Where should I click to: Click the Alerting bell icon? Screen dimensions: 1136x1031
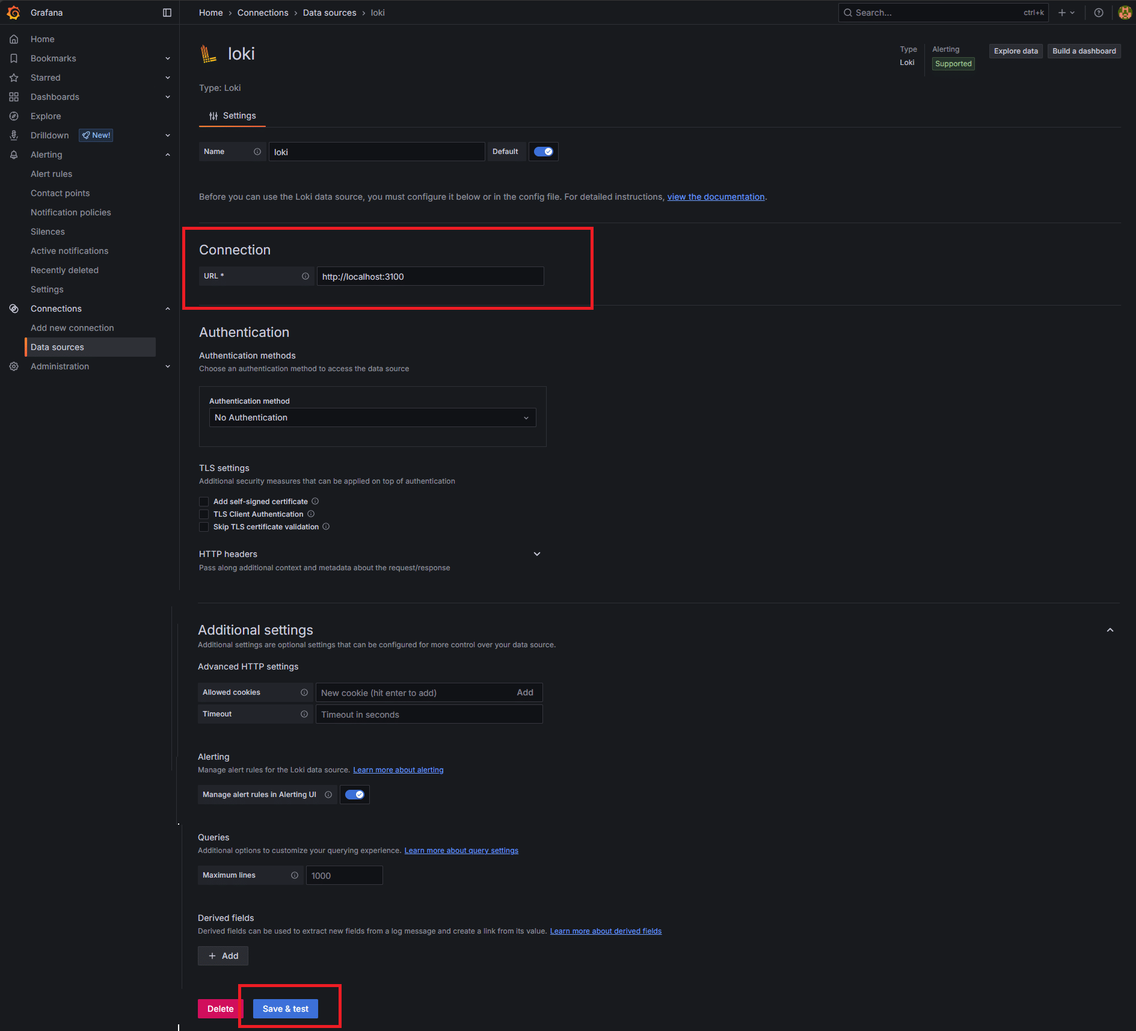(x=14, y=155)
